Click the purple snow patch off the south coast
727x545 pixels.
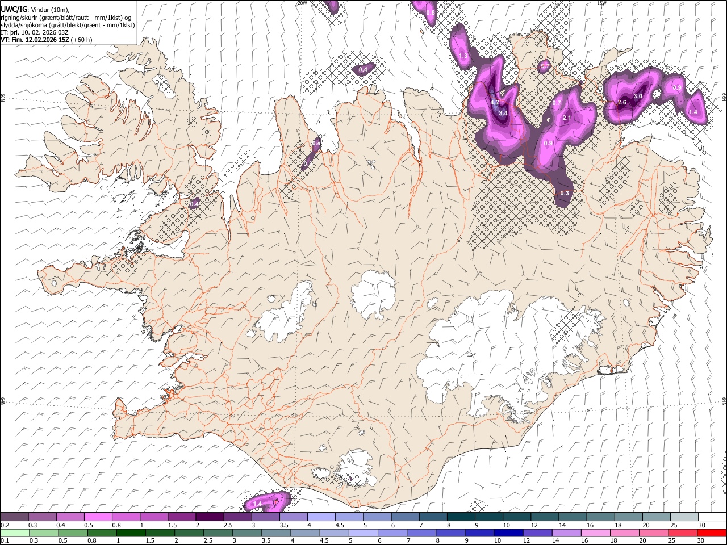(x=267, y=502)
